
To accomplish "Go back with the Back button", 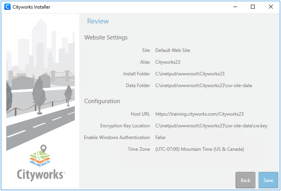I will pos(245,180).
